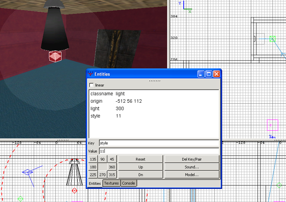Screen dimensions: 286x202
Task: Click the magenta arrow entity box
Action: (x=272, y=125)
